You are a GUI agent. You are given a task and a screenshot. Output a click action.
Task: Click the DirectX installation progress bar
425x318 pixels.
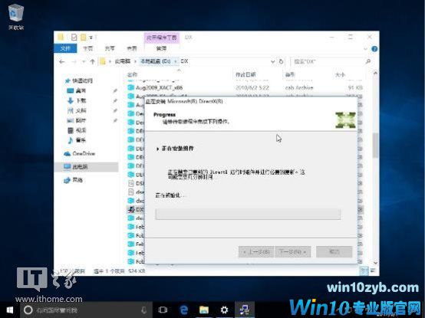pyautogui.click(x=248, y=214)
